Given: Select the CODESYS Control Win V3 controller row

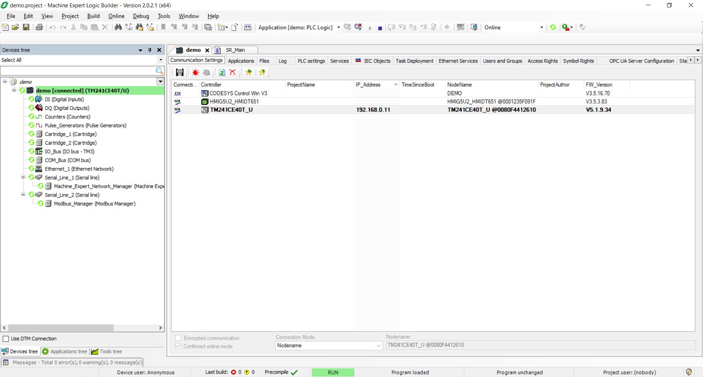Looking at the screenshot, I should point(433,93).
